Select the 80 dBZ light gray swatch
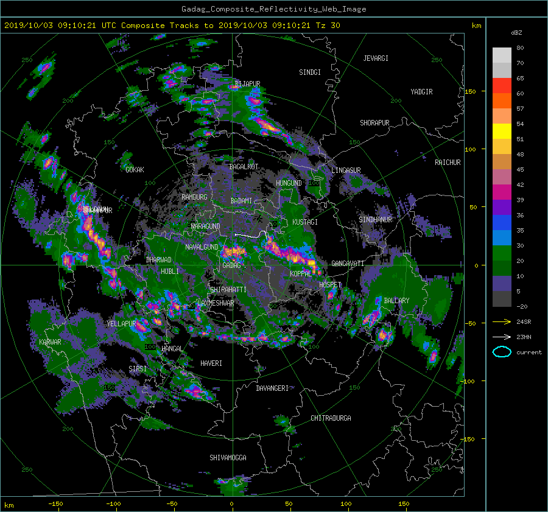The width and height of the screenshot is (548, 512). 502,55
